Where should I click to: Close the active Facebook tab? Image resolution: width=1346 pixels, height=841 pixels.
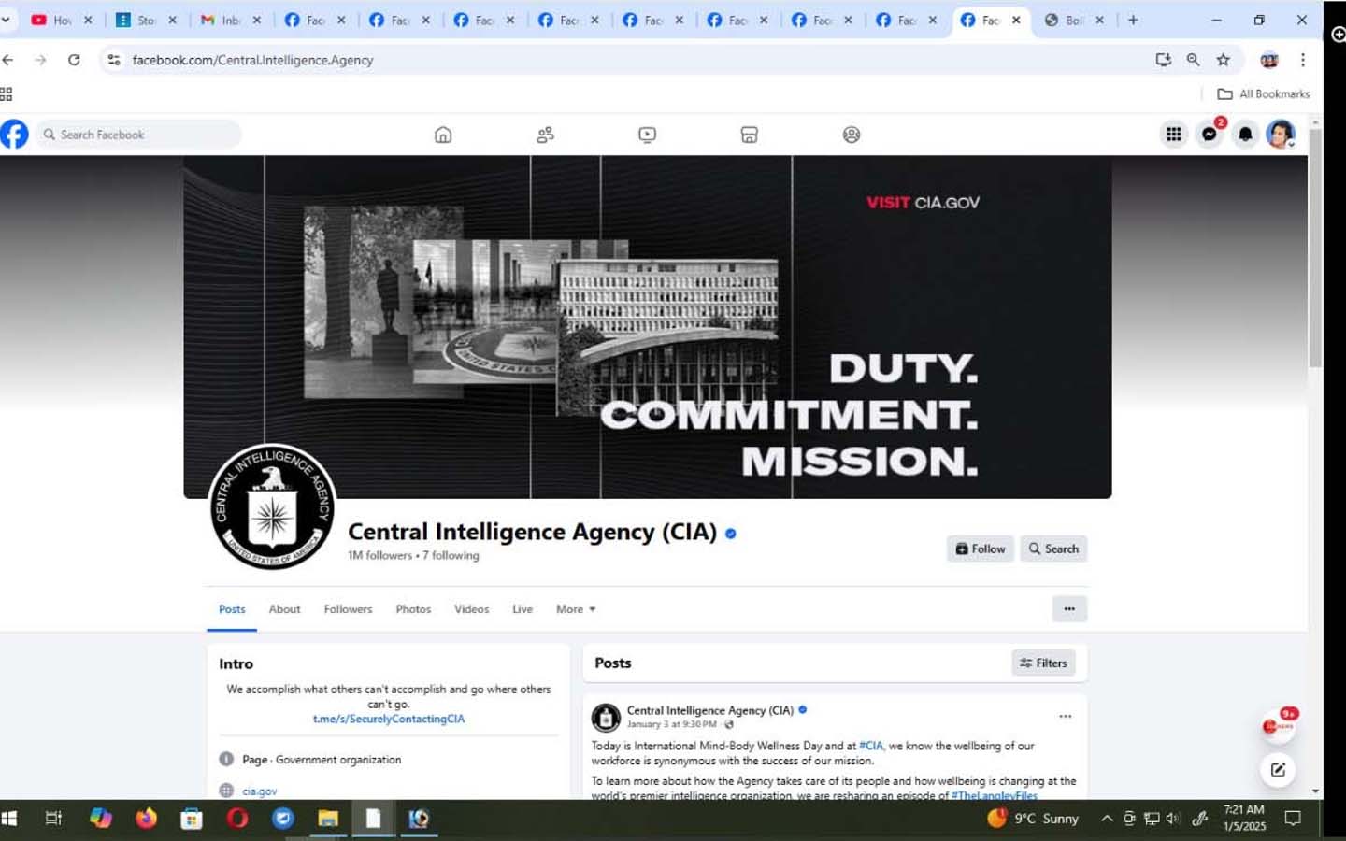click(1016, 20)
